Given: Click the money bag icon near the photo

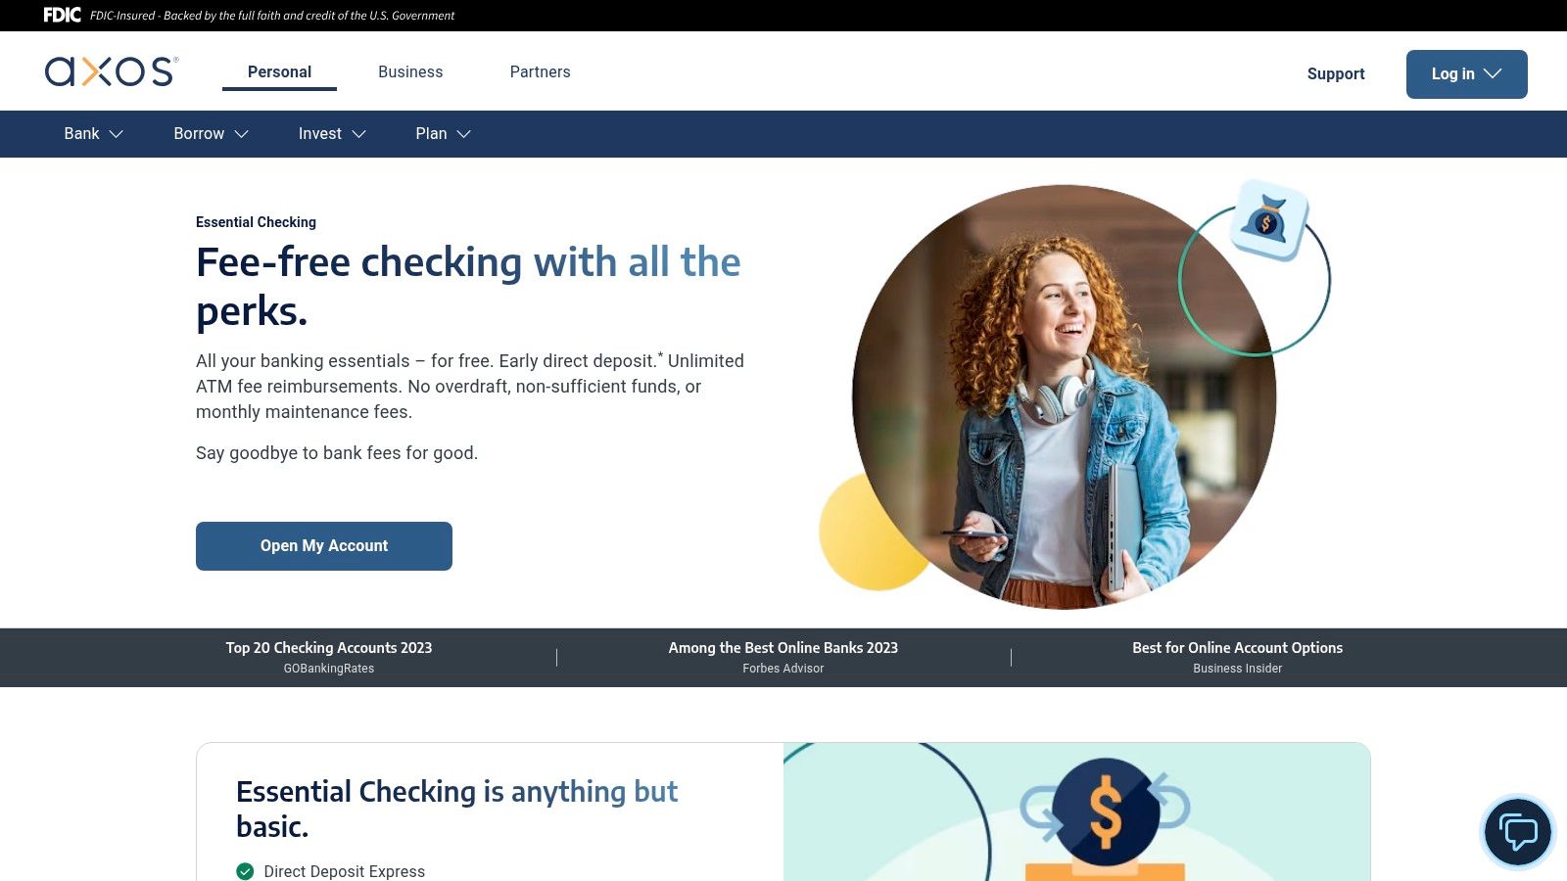Looking at the screenshot, I should click(x=1269, y=220).
